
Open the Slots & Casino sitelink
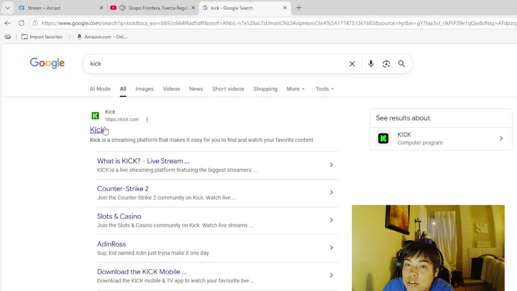[x=119, y=216]
